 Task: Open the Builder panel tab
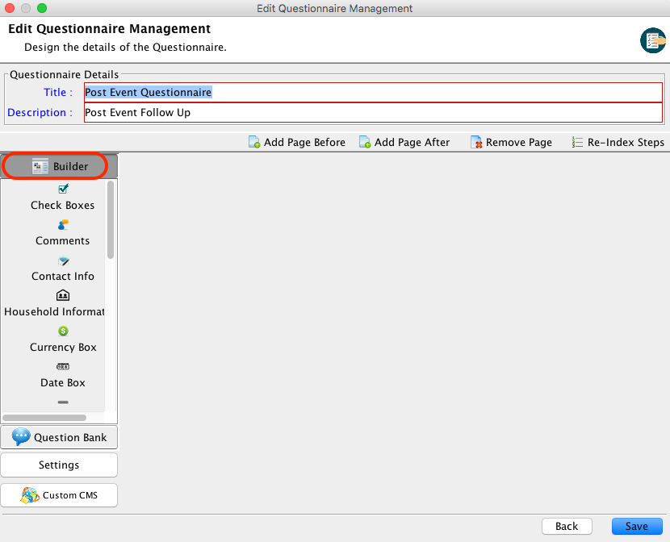[x=59, y=166]
